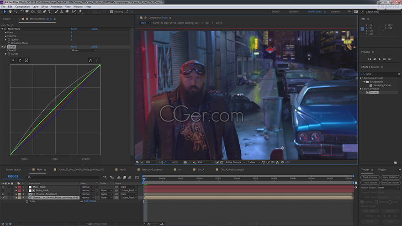This screenshot has height=226, width=402.
Task: Expand the Rows property
Action: coord(5,32)
